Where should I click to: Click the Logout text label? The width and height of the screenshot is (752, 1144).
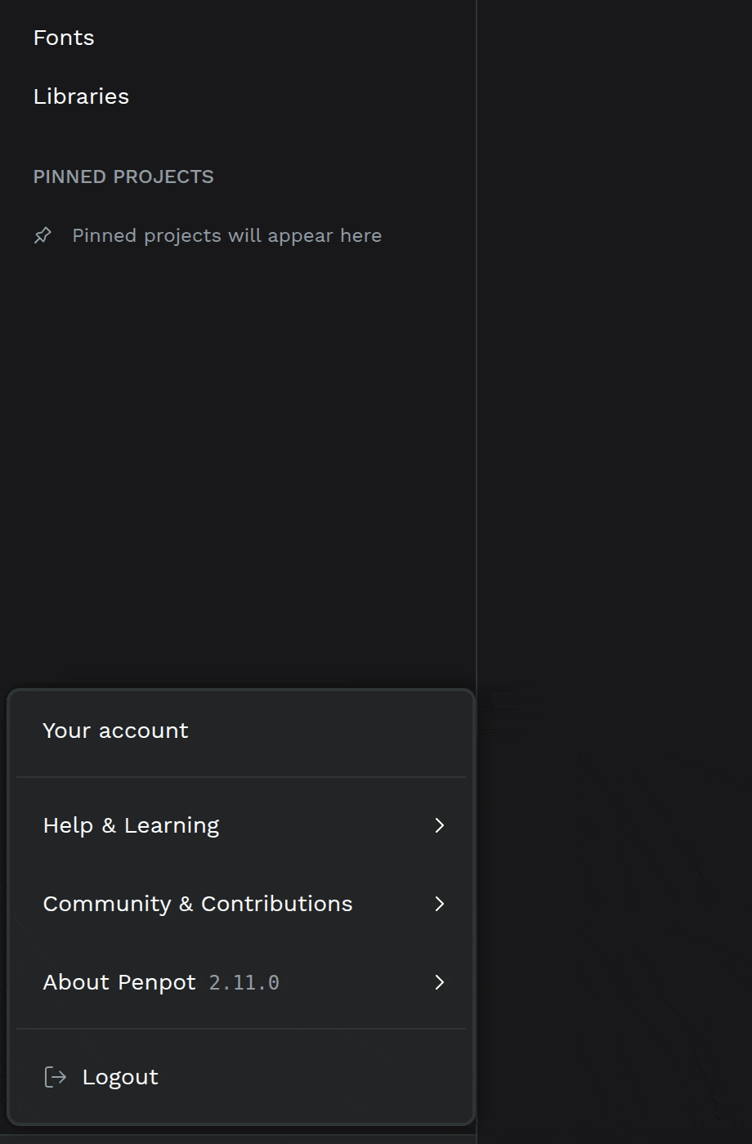[x=120, y=1077]
